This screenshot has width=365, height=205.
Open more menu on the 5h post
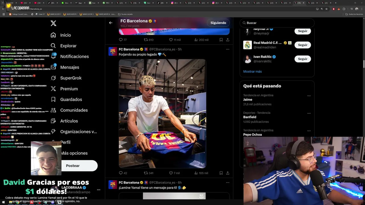(x=228, y=49)
